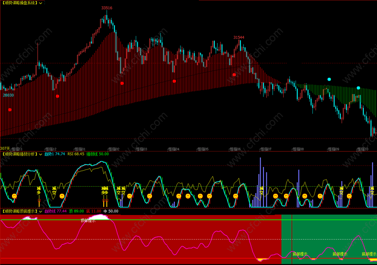377x265 pixels.
Task: Click the cyan dot near 恒指10
Action: click(358, 88)
